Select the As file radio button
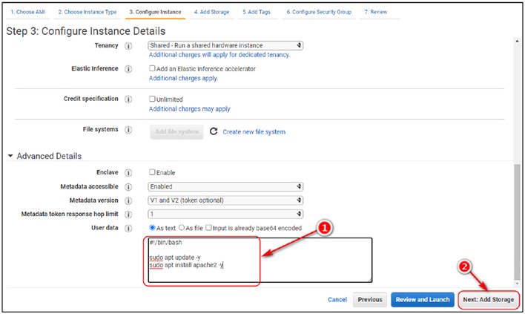 coord(182,228)
